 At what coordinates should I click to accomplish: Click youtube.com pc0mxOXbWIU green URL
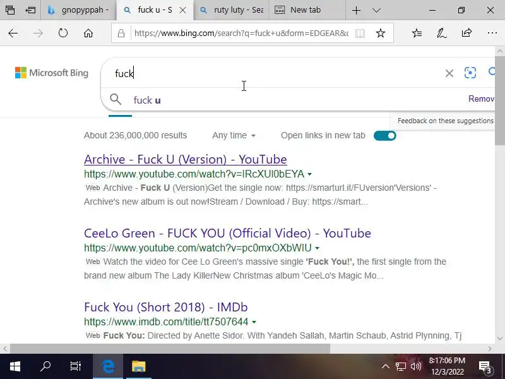coord(198,248)
